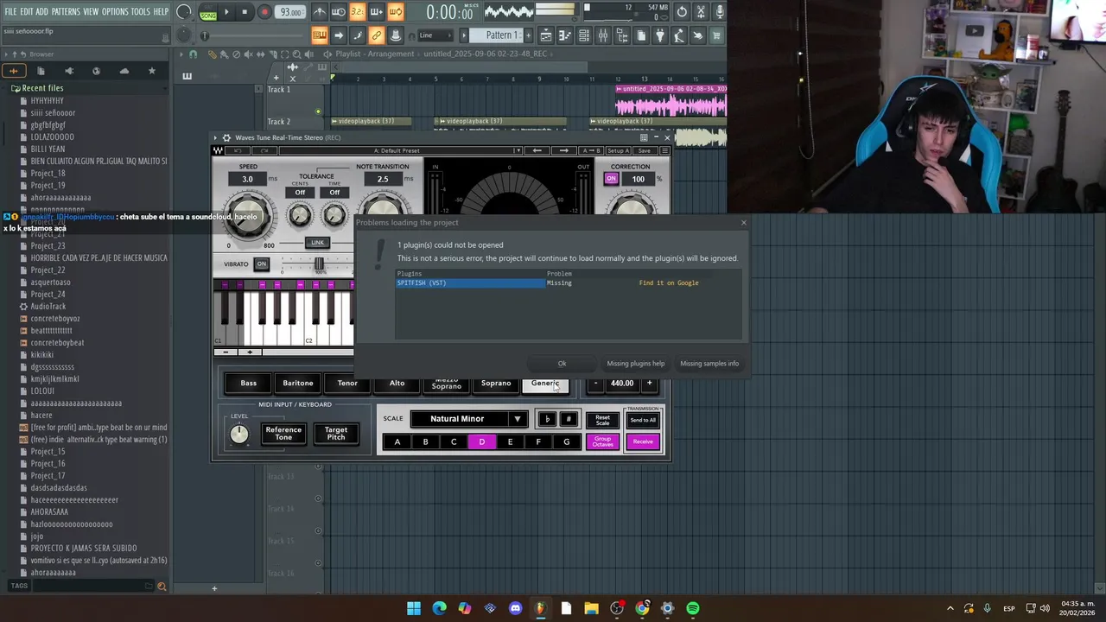The image size is (1106, 622).
Task: Click Ok in the problems dialog
Action: click(x=562, y=364)
